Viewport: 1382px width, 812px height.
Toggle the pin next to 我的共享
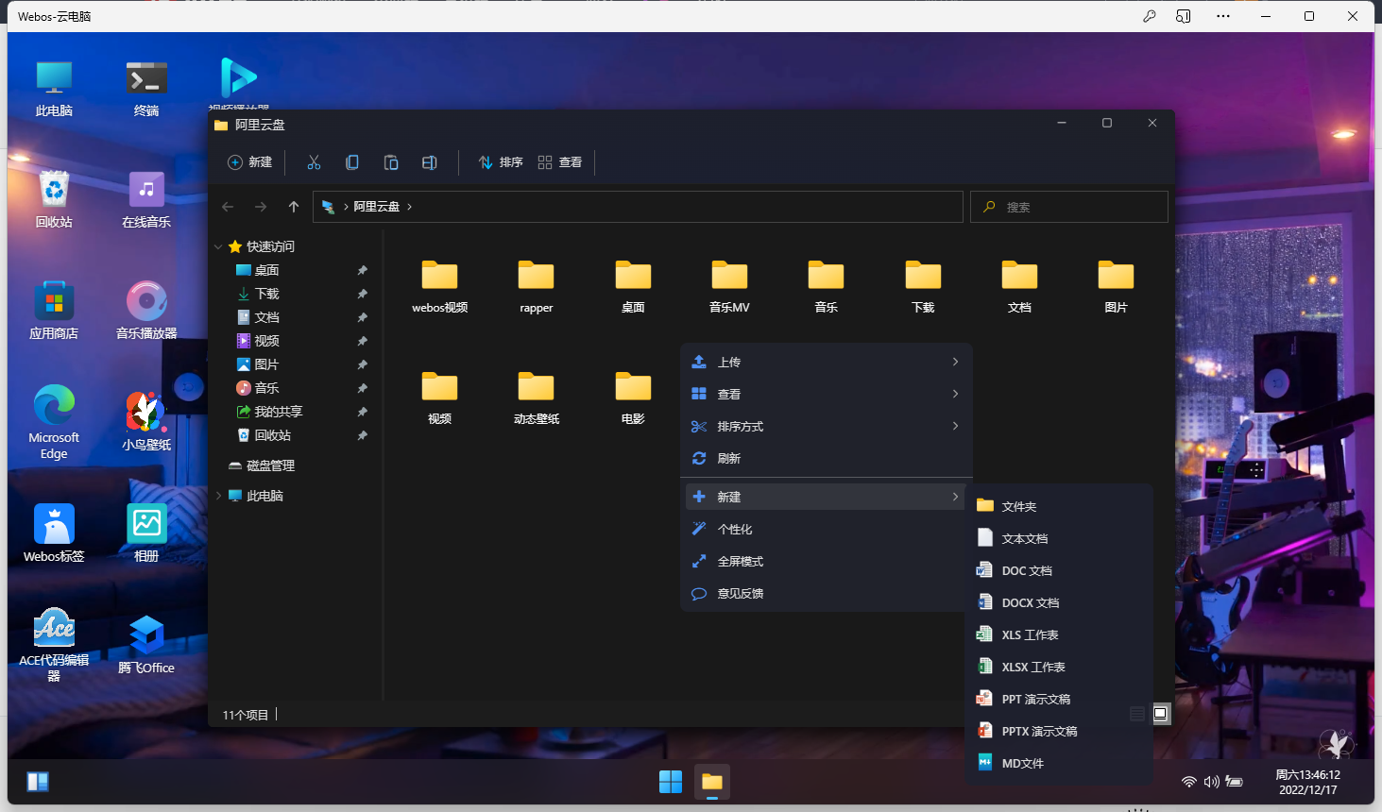[x=362, y=412]
